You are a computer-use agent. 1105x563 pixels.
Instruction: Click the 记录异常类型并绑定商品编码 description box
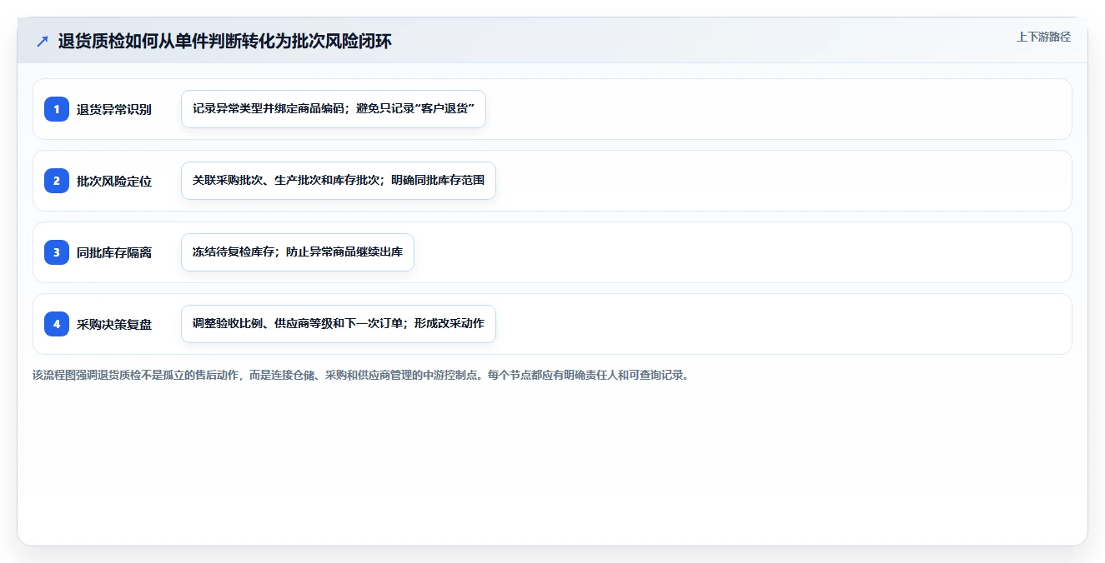(x=334, y=109)
